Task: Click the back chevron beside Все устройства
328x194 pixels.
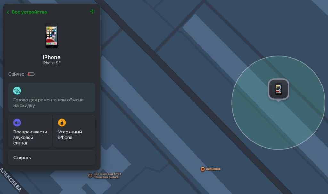Action: pyautogui.click(x=8, y=12)
